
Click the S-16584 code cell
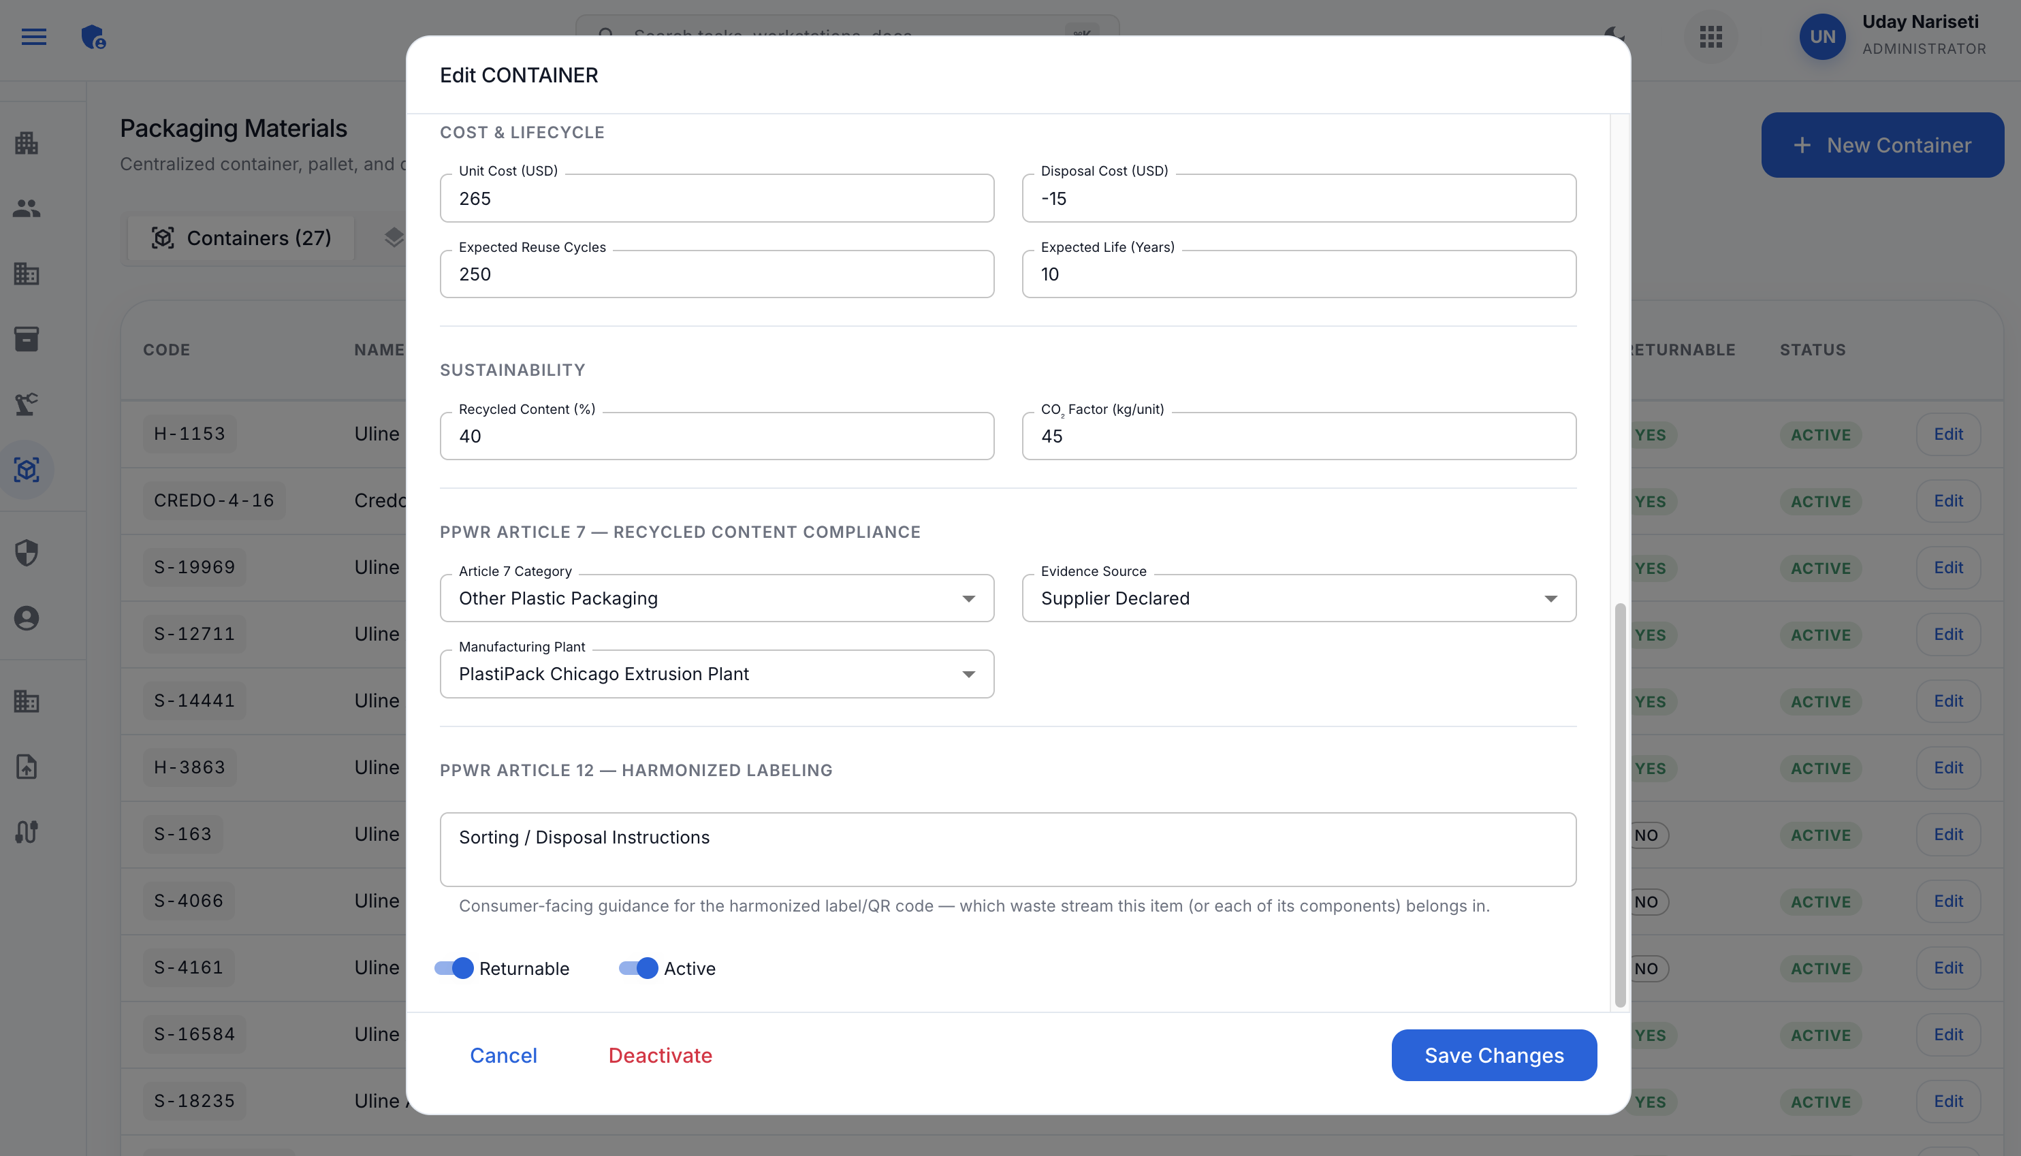[195, 1033]
